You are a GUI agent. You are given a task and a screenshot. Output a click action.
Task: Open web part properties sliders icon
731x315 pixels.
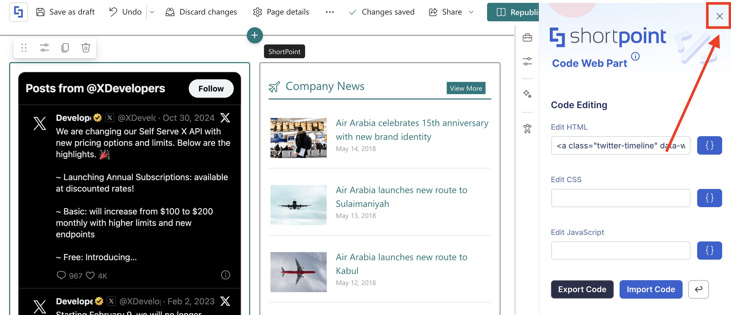[x=44, y=48]
